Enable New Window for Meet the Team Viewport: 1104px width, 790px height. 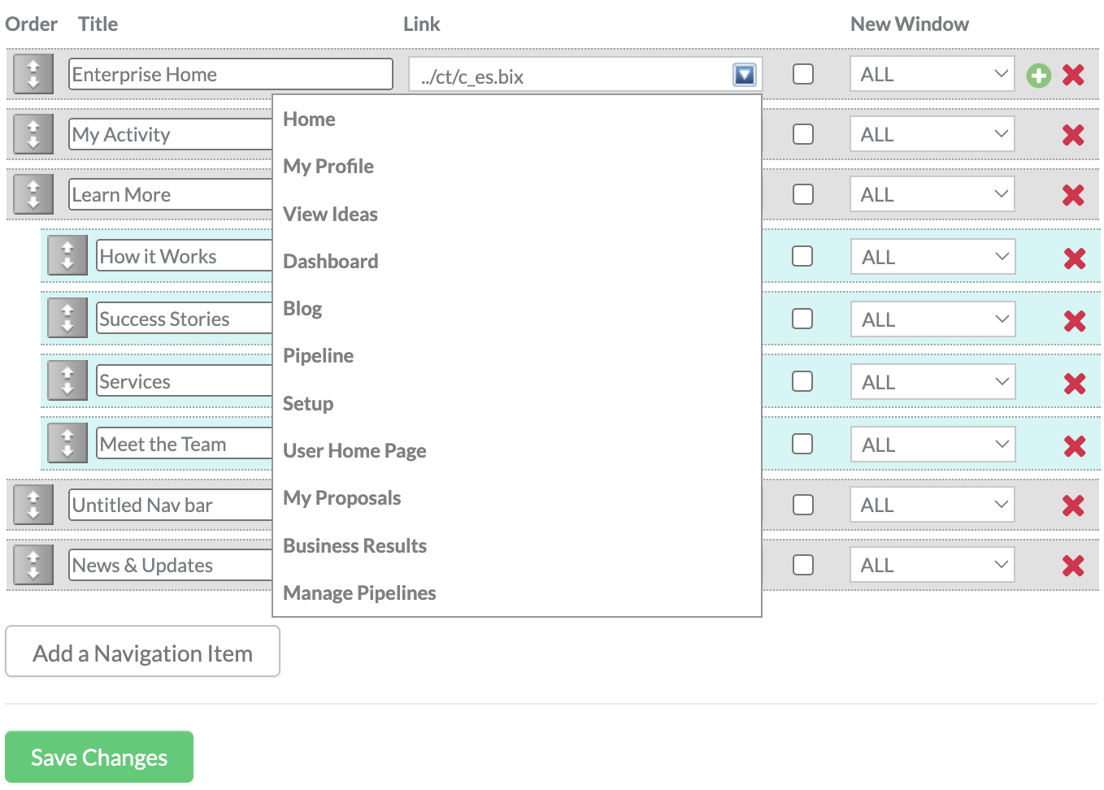(802, 444)
